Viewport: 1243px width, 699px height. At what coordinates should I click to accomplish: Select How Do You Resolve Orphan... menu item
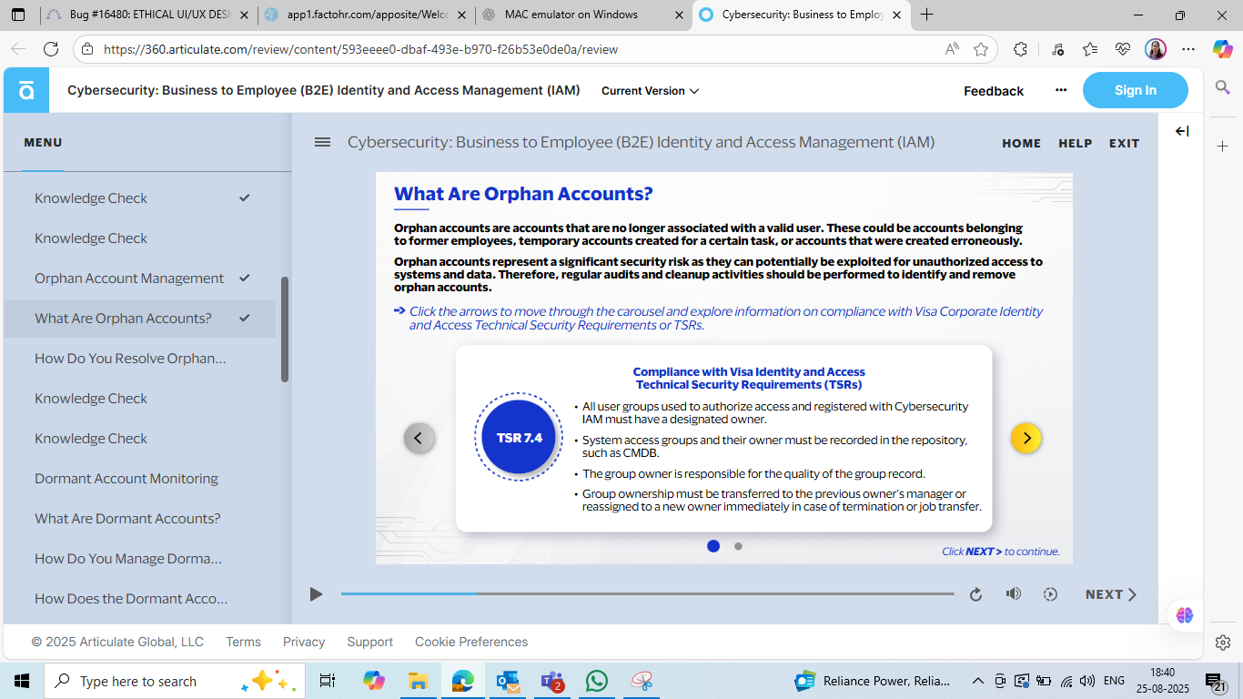tap(140, 359)
